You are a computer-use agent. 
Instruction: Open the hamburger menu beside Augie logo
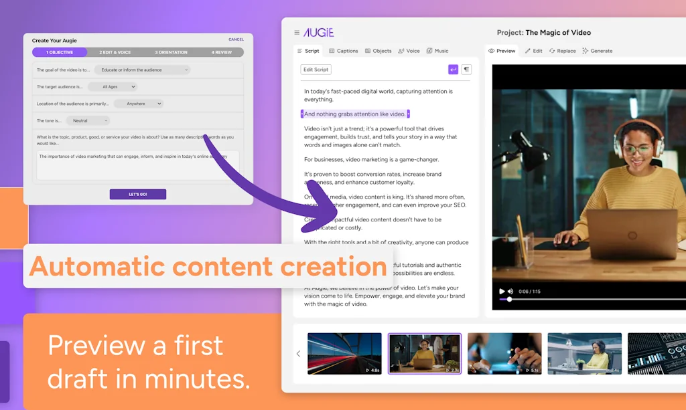tap(297, 33)
